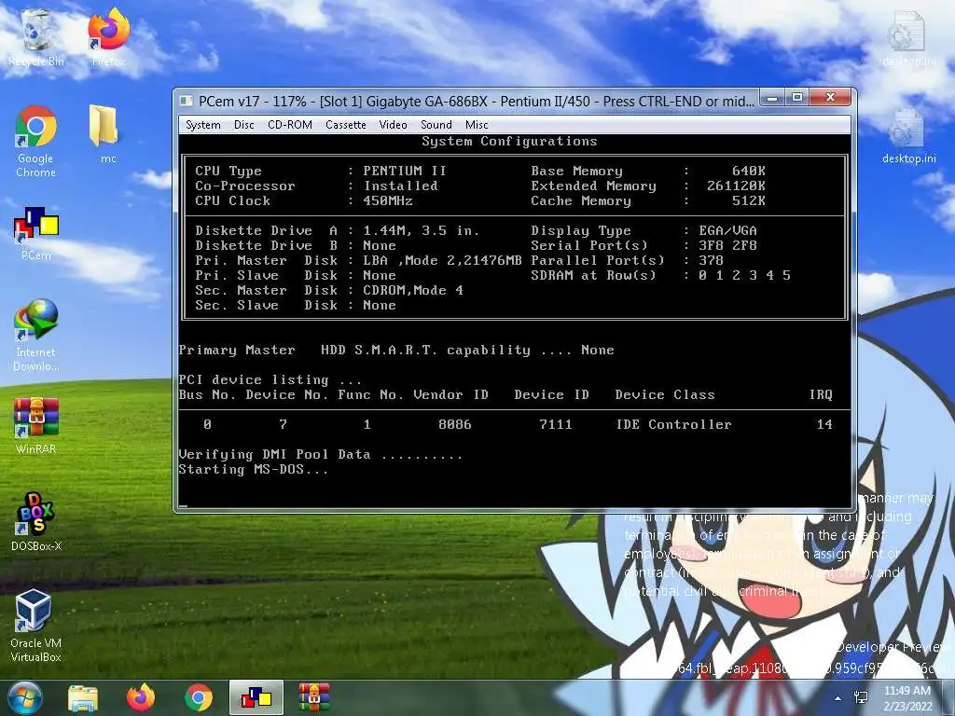The height and width of the screenshot is (716, 955).
Task: Click the 'CDROM,Mode 4' secondary master value
Action: point(413,291)
